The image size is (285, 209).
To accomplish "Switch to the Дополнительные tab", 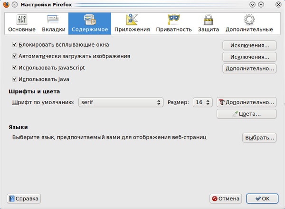I will [x=249, y=23].
